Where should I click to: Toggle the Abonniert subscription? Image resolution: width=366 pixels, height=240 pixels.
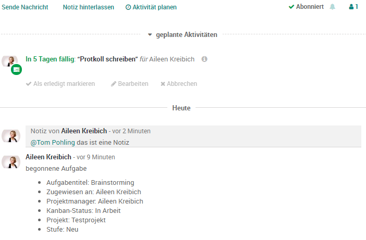coord(306,7)
